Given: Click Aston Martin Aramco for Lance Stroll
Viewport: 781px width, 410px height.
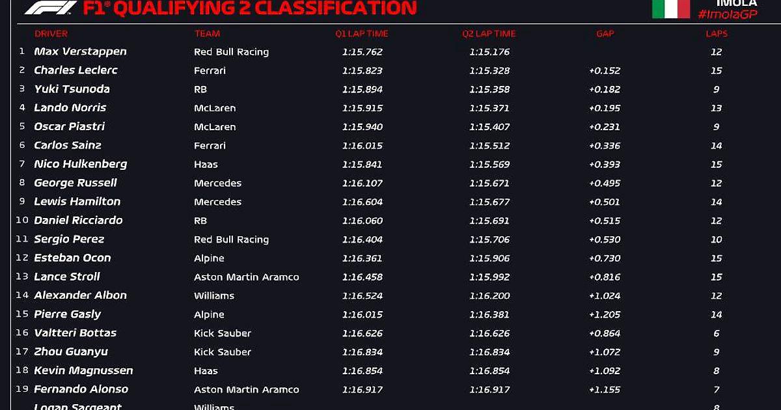Looking at the screenshot, I should point(247,277).
